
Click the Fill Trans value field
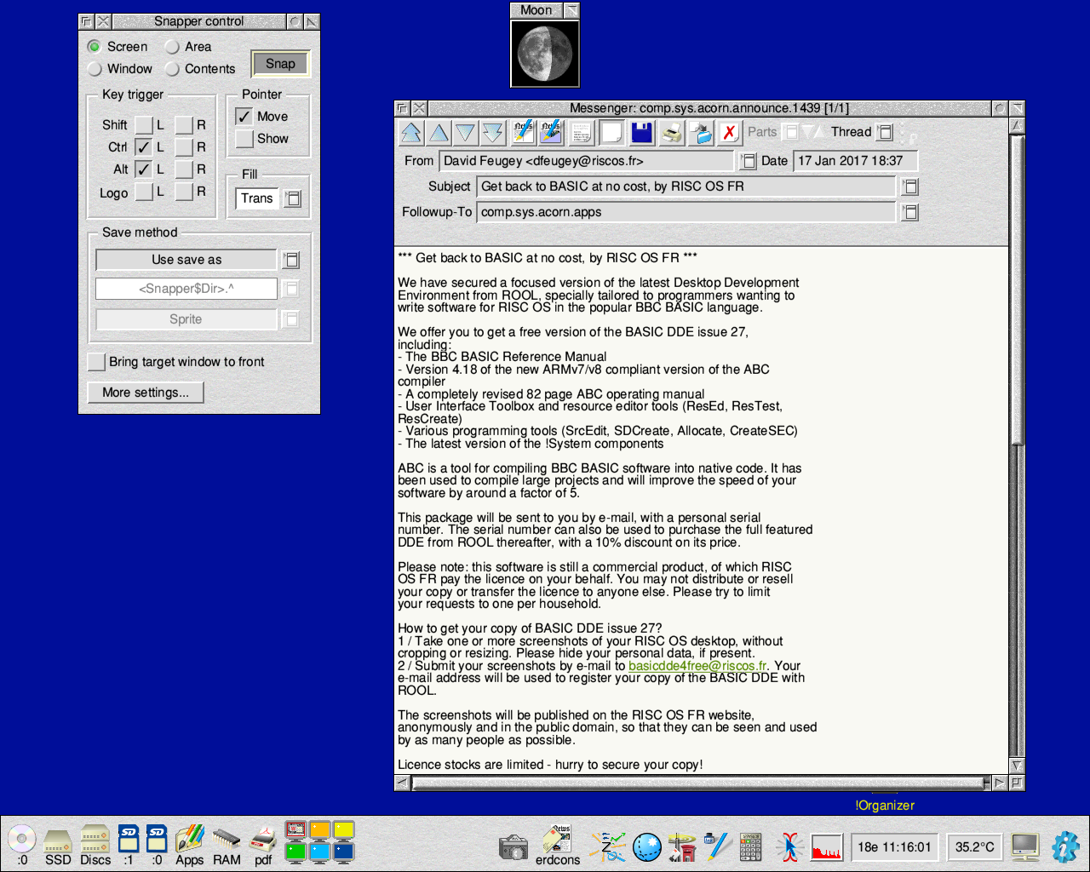coord(257,198)
